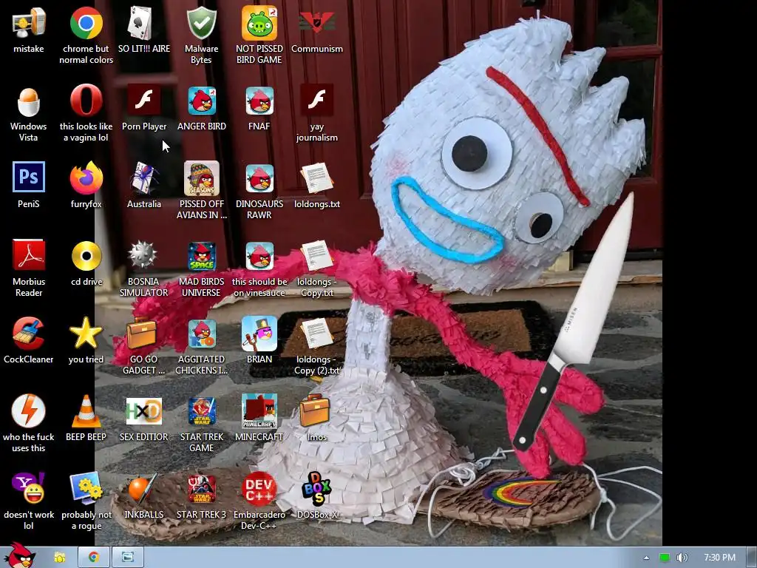Open Yahoo 'doesn't work lol' icon
Viewport: 757px width, 568px height.
(x=29, y=489)
